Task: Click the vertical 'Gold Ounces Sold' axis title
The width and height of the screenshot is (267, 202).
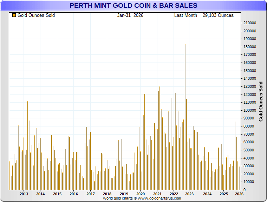Action: coord(261,102)
